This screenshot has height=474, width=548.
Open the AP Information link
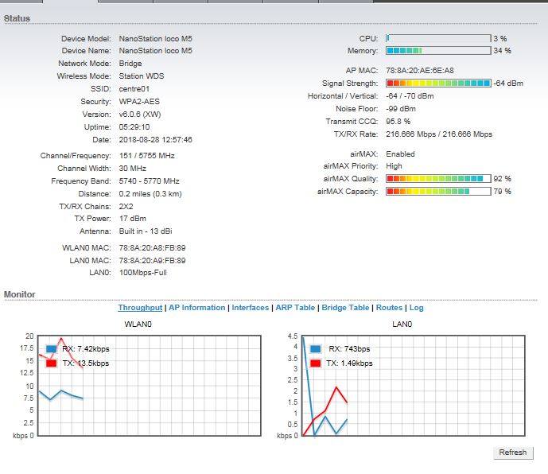pos(197,308)
